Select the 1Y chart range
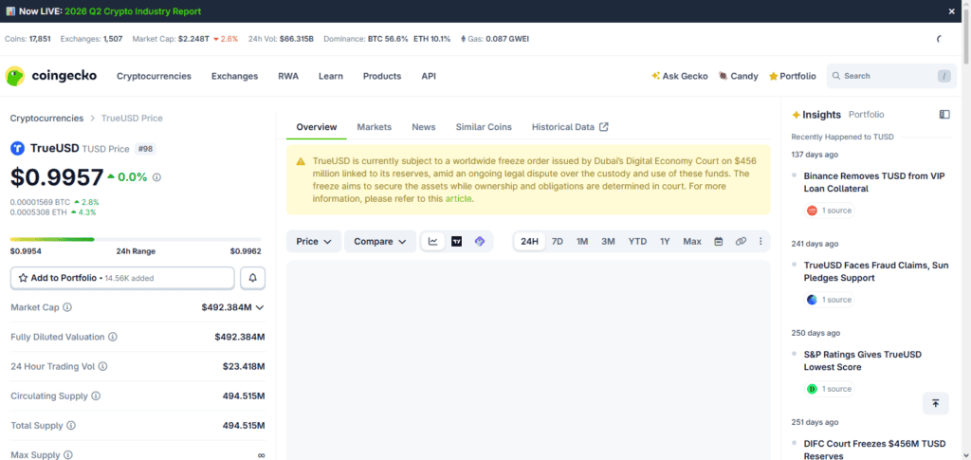Screen dimensions: 971x460 (665, 242)
